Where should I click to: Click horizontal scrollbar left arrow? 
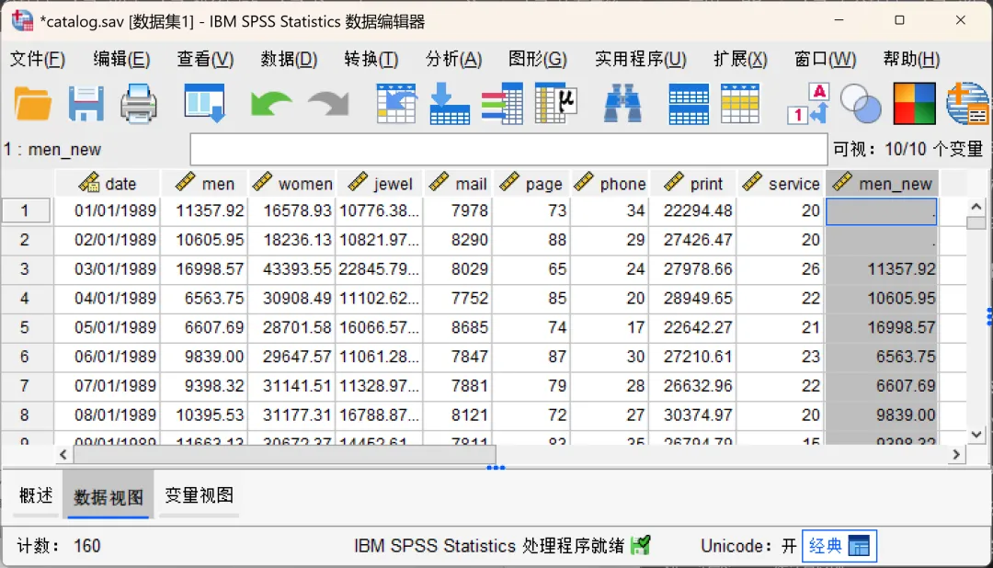(63, 454)
